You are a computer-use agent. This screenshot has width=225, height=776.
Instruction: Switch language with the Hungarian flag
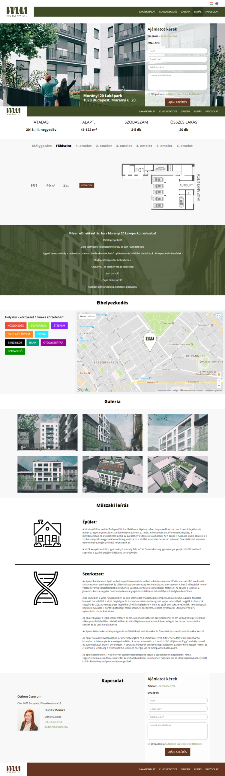pyautogui.click(x=211, y=3)
